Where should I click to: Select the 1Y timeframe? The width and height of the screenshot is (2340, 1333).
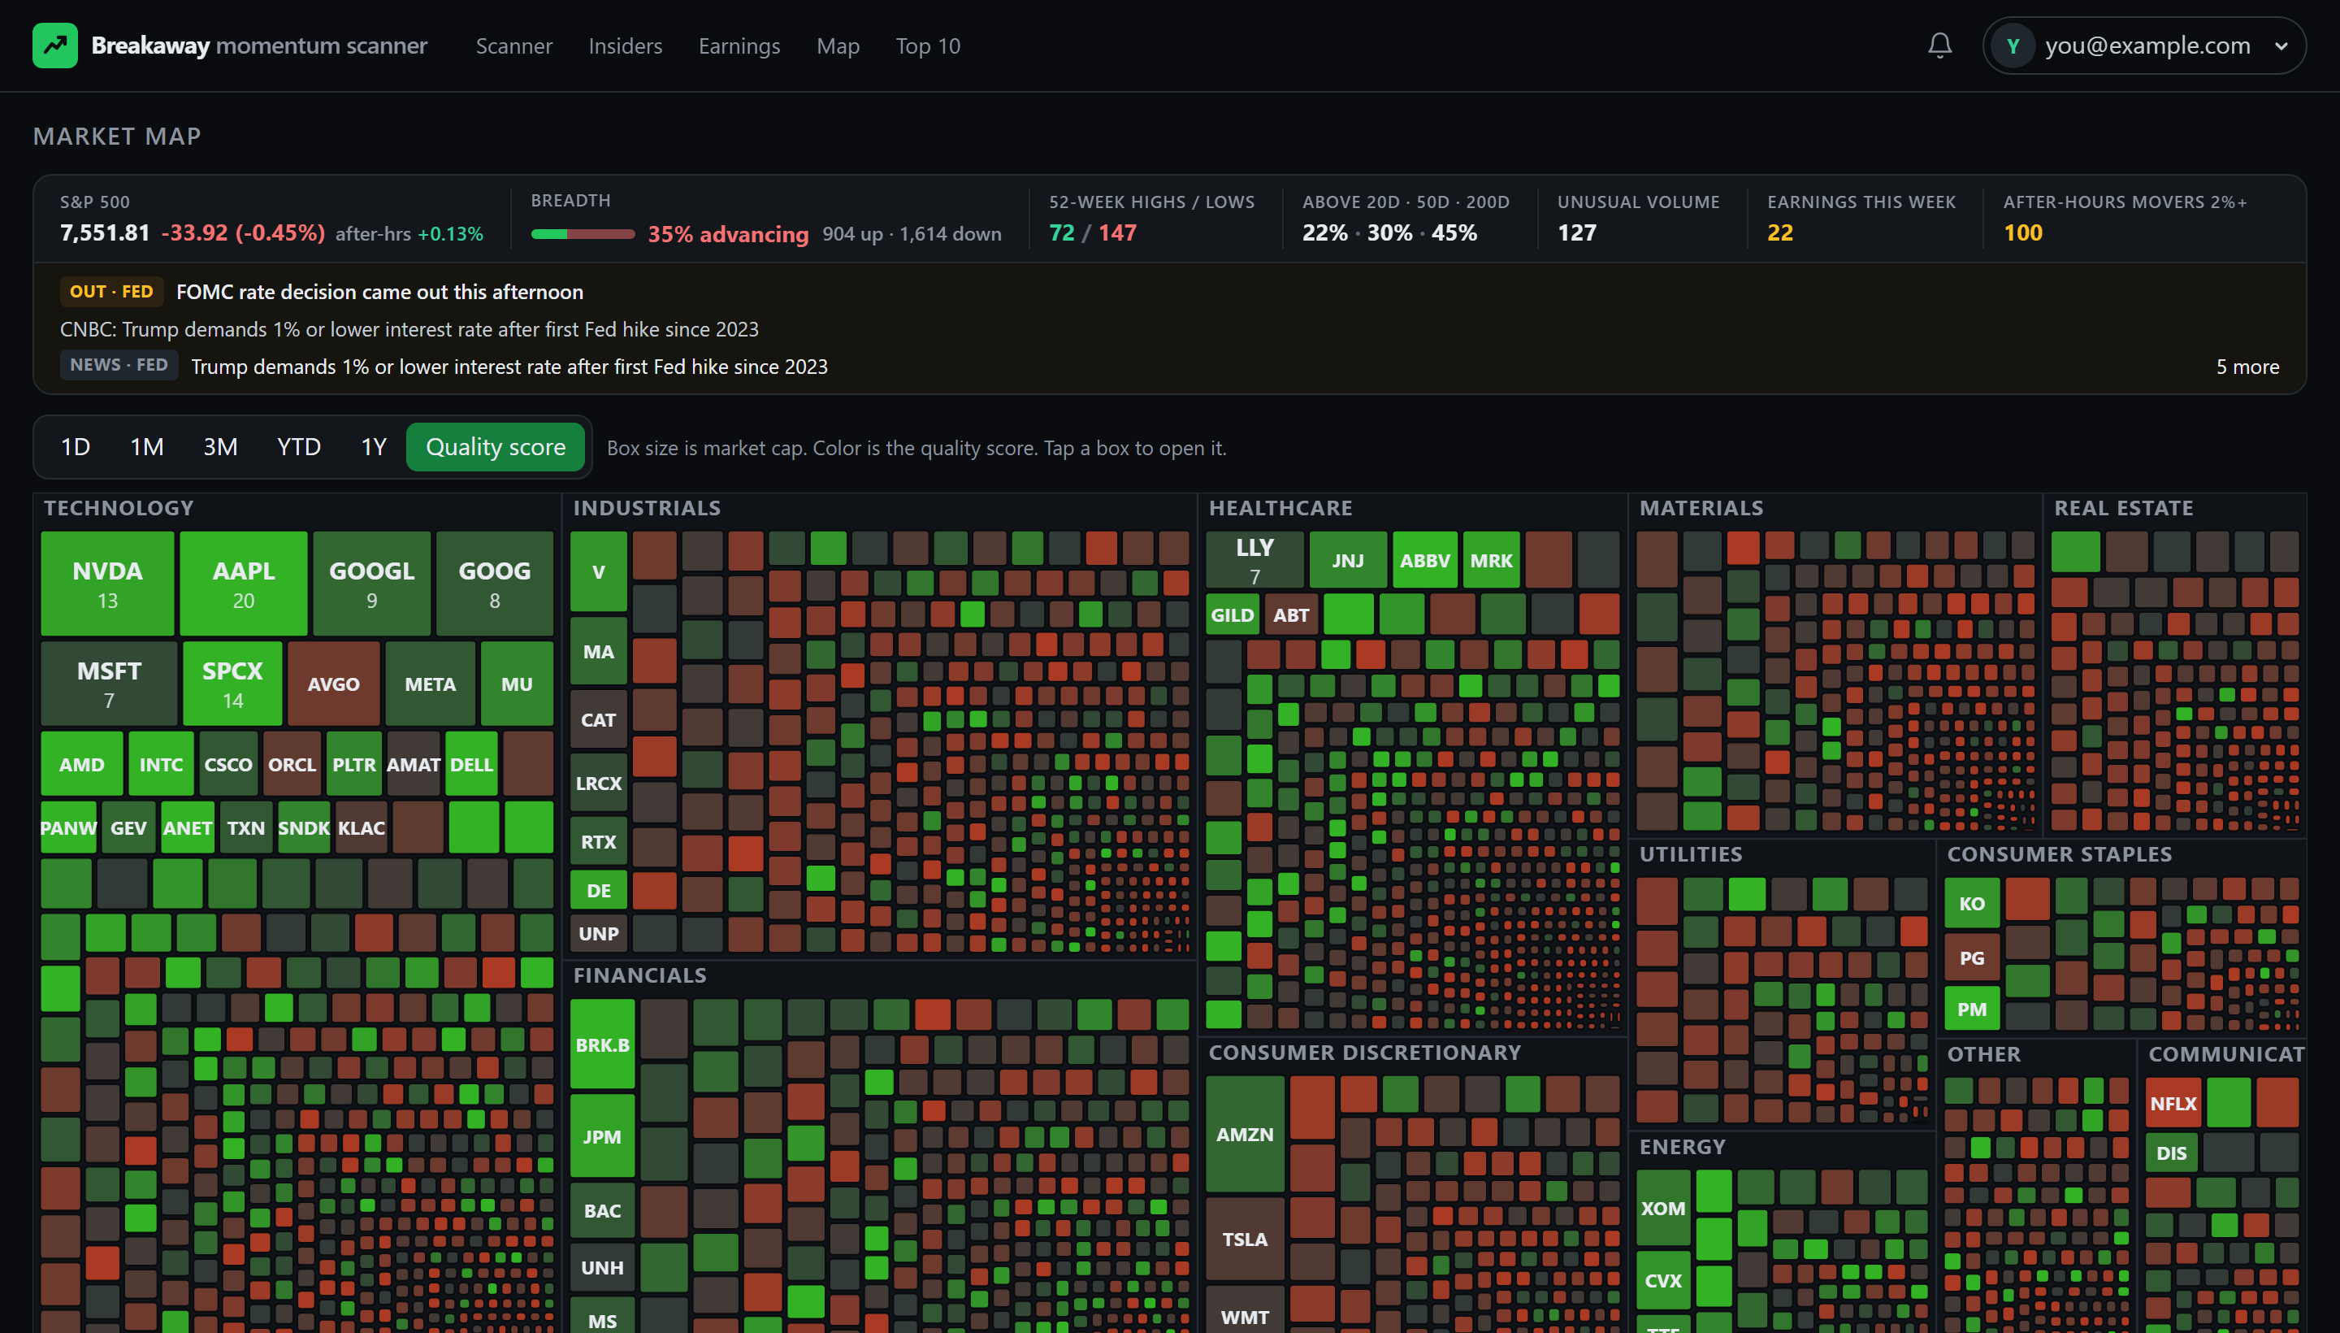coord(374,447)
